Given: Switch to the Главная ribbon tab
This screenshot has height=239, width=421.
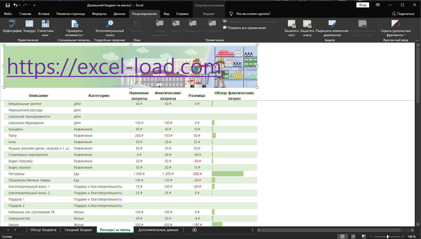Looking at the screenshot, I should pyautogui.click(x=25, y=14).
